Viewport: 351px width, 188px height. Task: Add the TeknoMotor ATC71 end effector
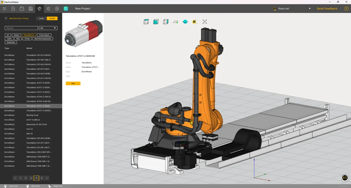tap(73, 83)
